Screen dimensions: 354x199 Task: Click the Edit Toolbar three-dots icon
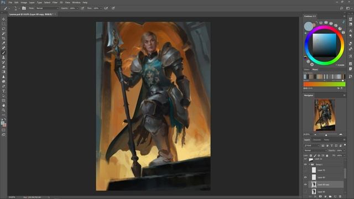3,114
